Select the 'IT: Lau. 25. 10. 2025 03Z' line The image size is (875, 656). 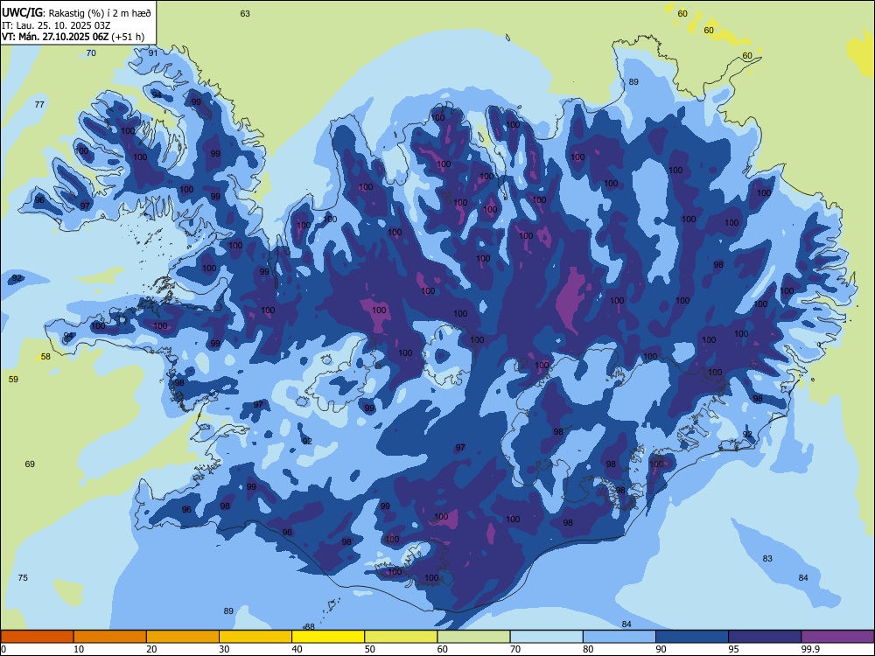(55, 25)
